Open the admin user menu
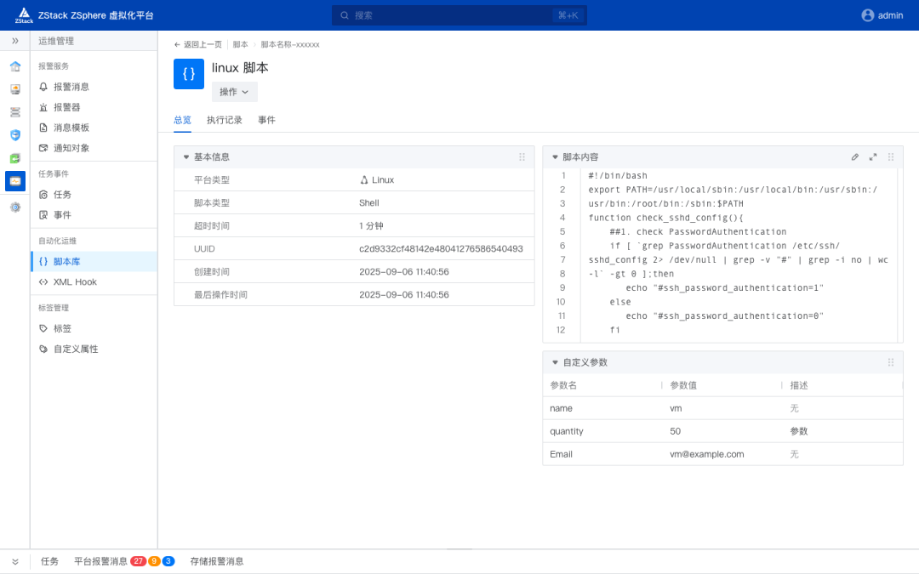919x574 pixels. point(882,15)
